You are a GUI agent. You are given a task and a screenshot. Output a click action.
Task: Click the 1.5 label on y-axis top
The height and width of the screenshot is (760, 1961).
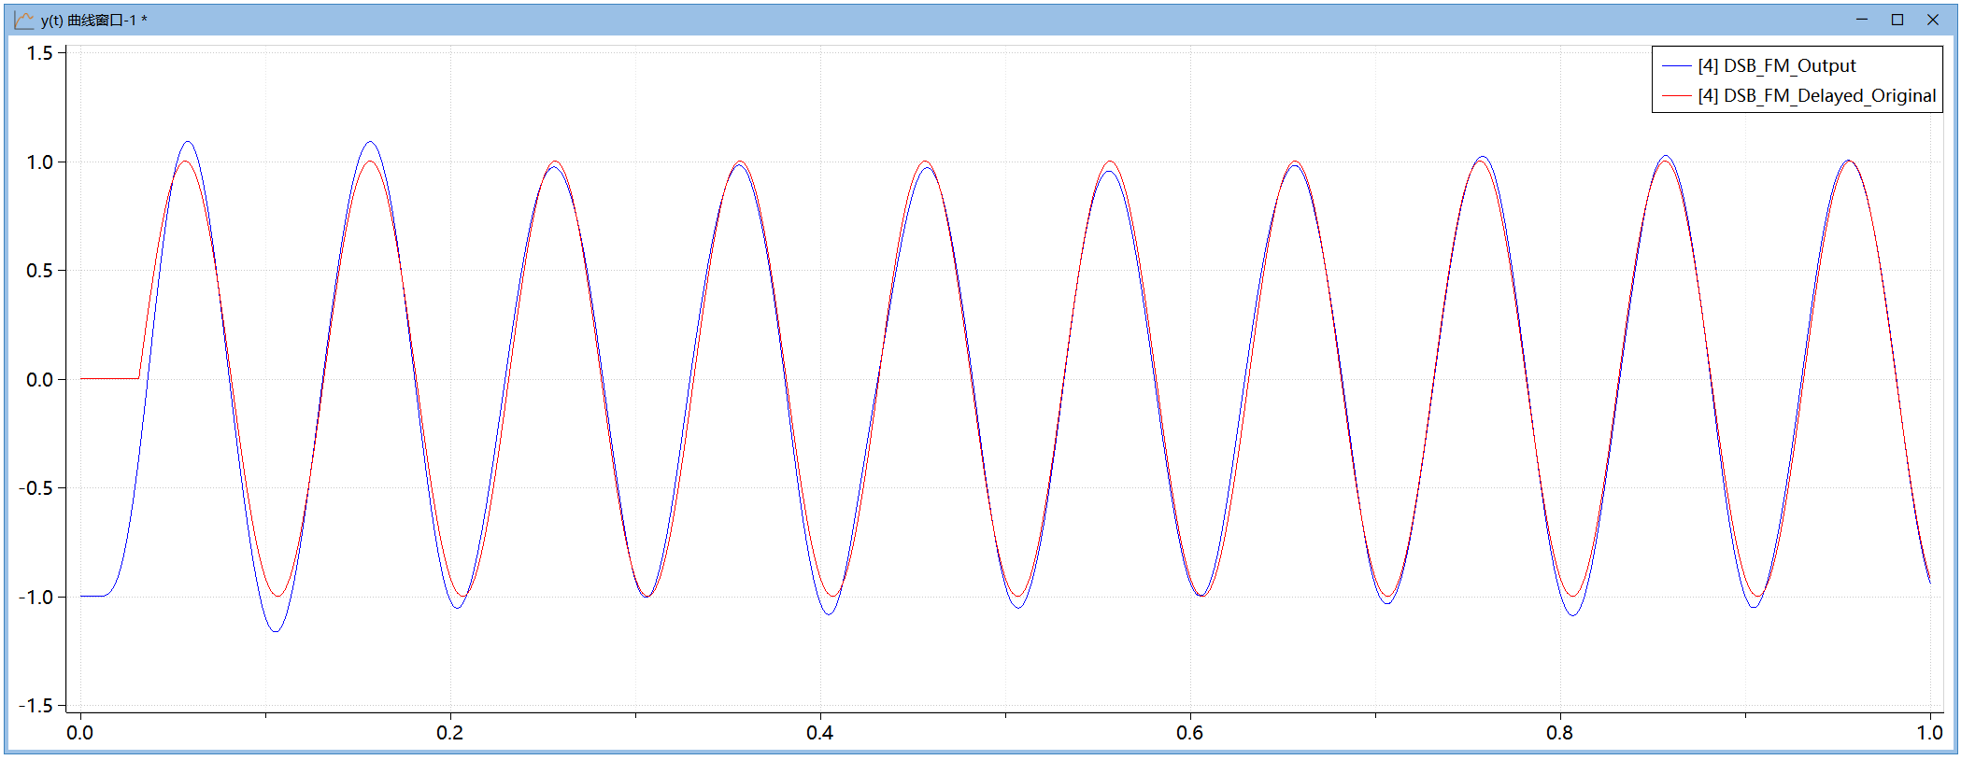click(x=39, y=53)
